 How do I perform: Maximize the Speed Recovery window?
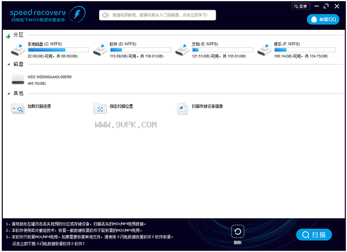326,6
